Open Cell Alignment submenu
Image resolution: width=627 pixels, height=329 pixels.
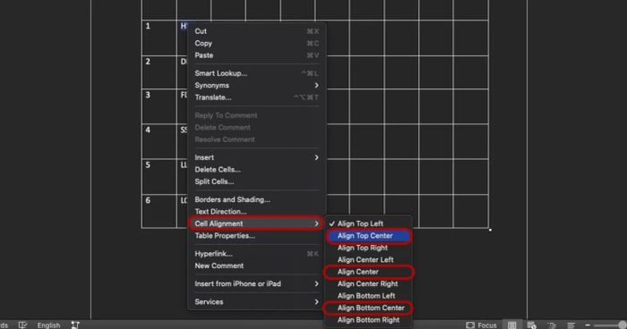[x=257, y=224]
